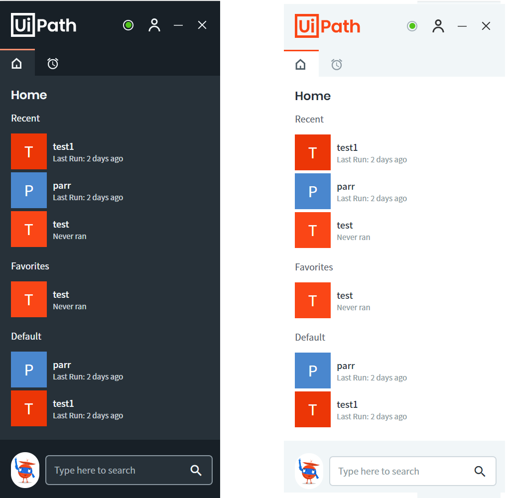Click the robot mascot avatar in light window
Image resolution: width=507 pixels, height=498 pixels.
pos(309,471)
